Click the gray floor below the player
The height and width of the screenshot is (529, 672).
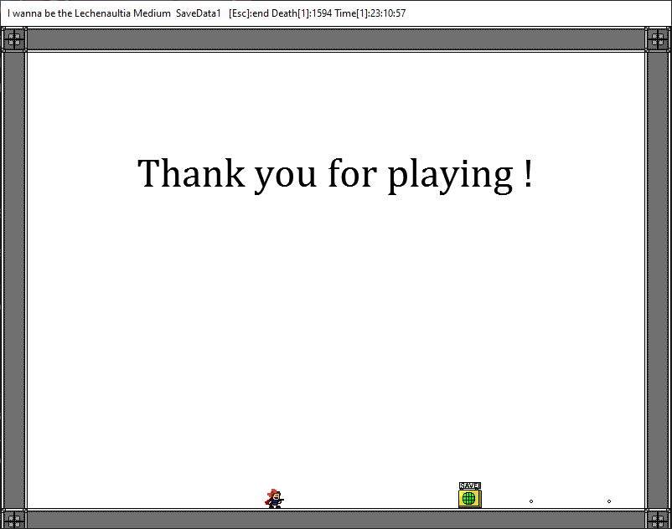pyautogui.click(x=274, y=519)
